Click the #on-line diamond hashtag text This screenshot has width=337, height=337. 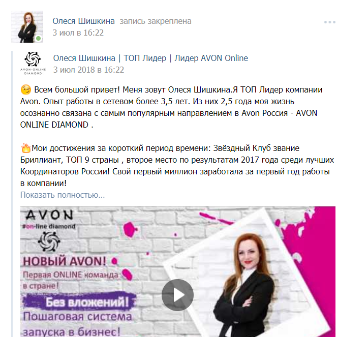click(49, 226)
